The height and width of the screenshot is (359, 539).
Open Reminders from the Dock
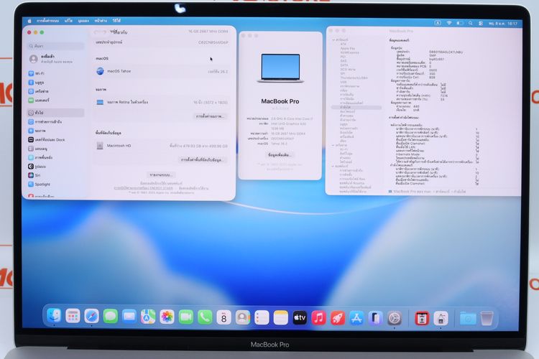click(x=262, y=318)
